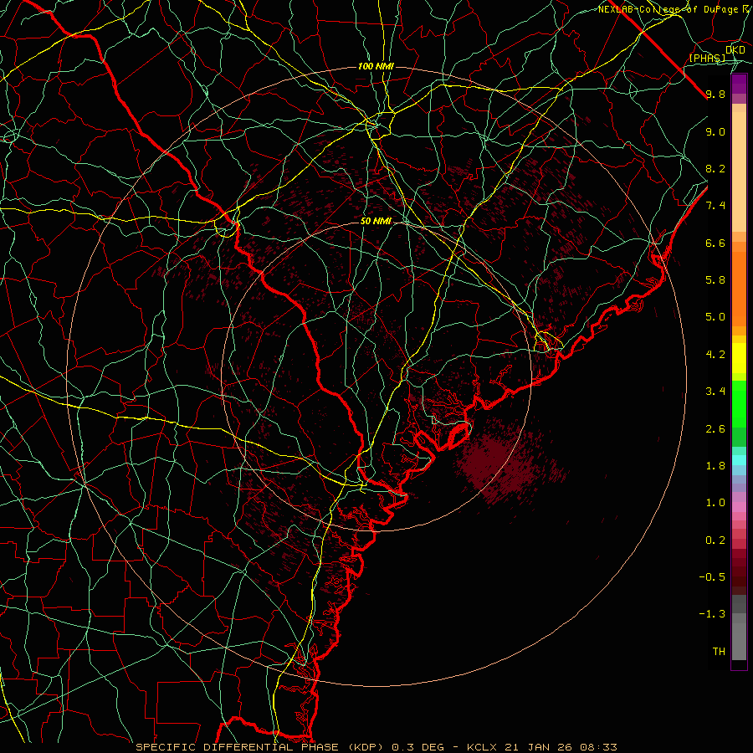
Task: Click the DKD label above the color scale
Action: point(735,49)
